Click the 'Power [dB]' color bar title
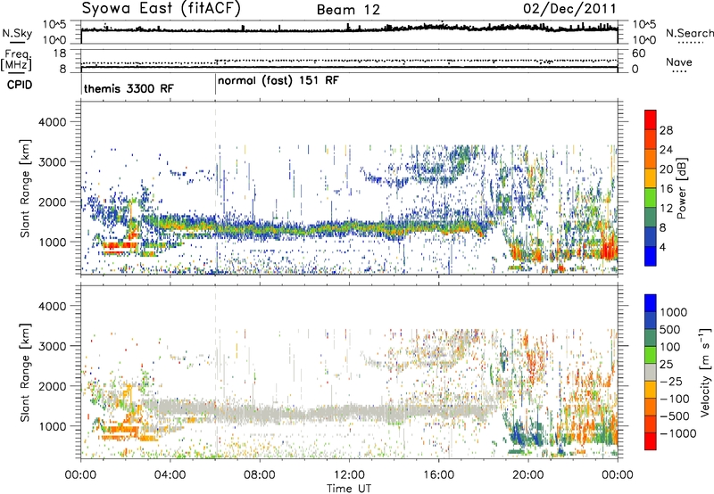The width and height of the screenshot is (714, 494). coord(682,188)
